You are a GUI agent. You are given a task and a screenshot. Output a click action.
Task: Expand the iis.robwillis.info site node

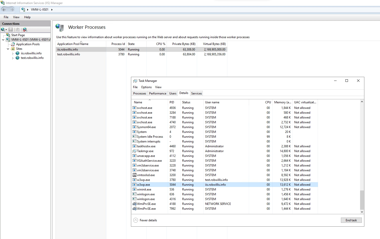tap(13, 53)
